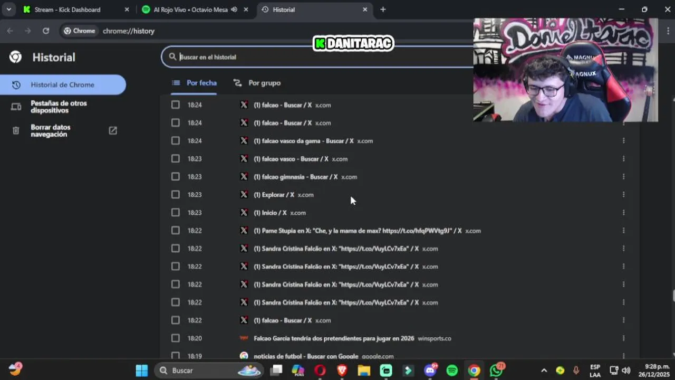Screen dimensions: 675x380
Task: Select Historial de Chrome in sidebar
Action: 63,85
